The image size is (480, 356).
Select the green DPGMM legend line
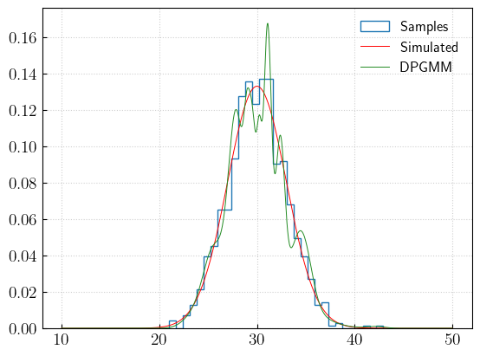click(x=375, y=67)
